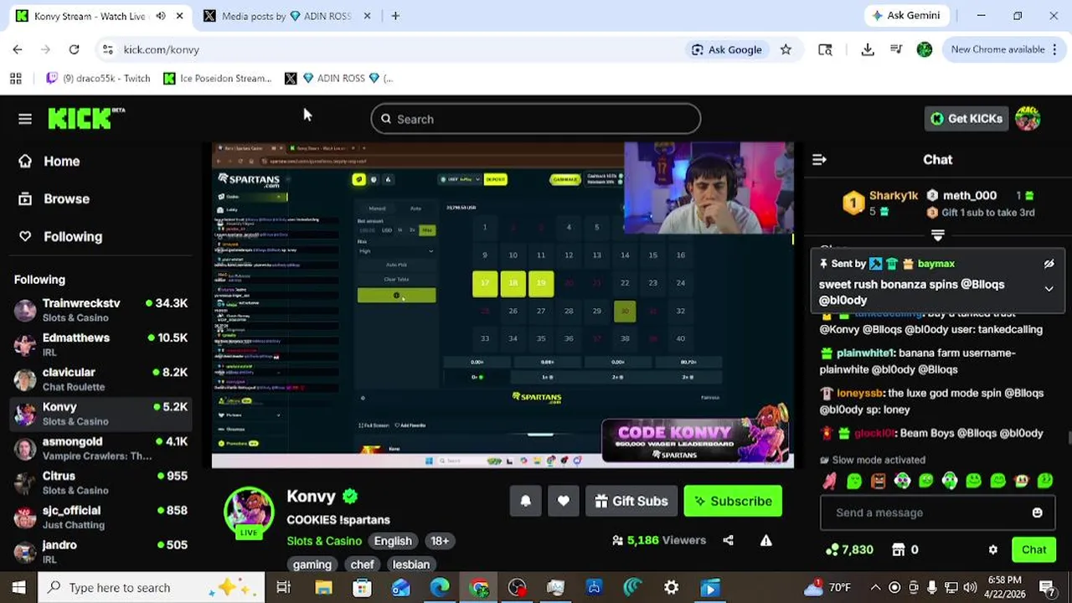1072x603 pixels.
Task: Go to Home in the sidebar
Action: tap(50, 161)
